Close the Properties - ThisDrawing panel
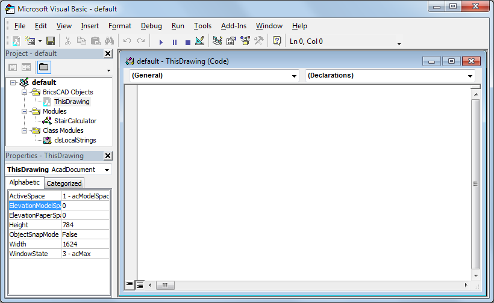The height and width of the screenshot is (303, 494). click(x=108, y=156)
